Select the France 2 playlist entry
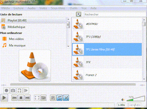Viewport: 147px width, 109px height. [x=107, y=75]
